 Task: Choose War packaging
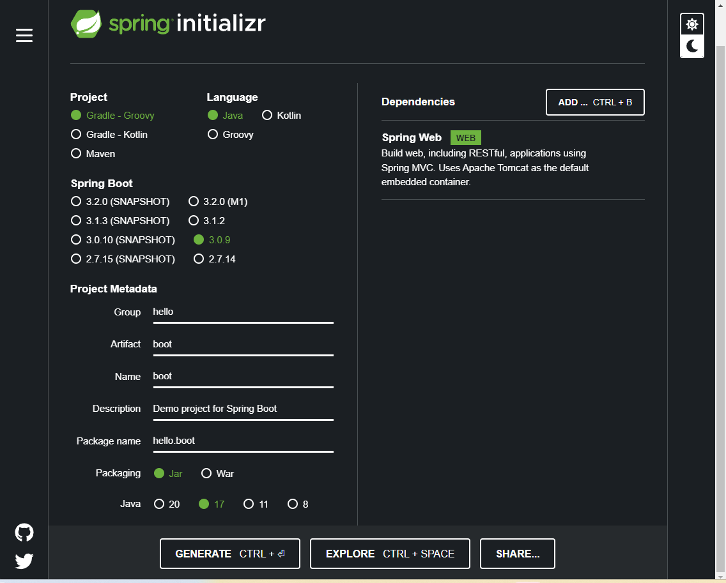pyautogui.click(x=218, y=473)
